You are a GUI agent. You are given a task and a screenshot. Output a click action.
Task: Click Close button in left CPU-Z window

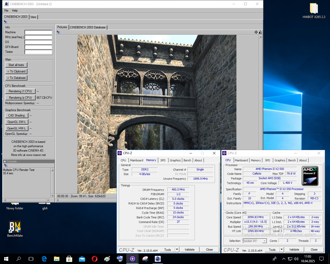point(209,250)
